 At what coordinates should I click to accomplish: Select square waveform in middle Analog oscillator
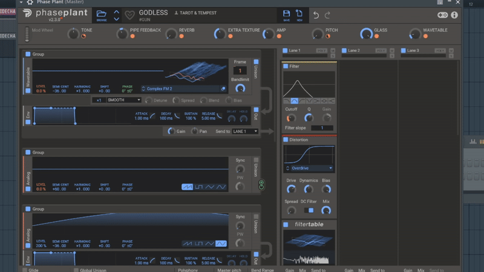click(x=199, y=187)
